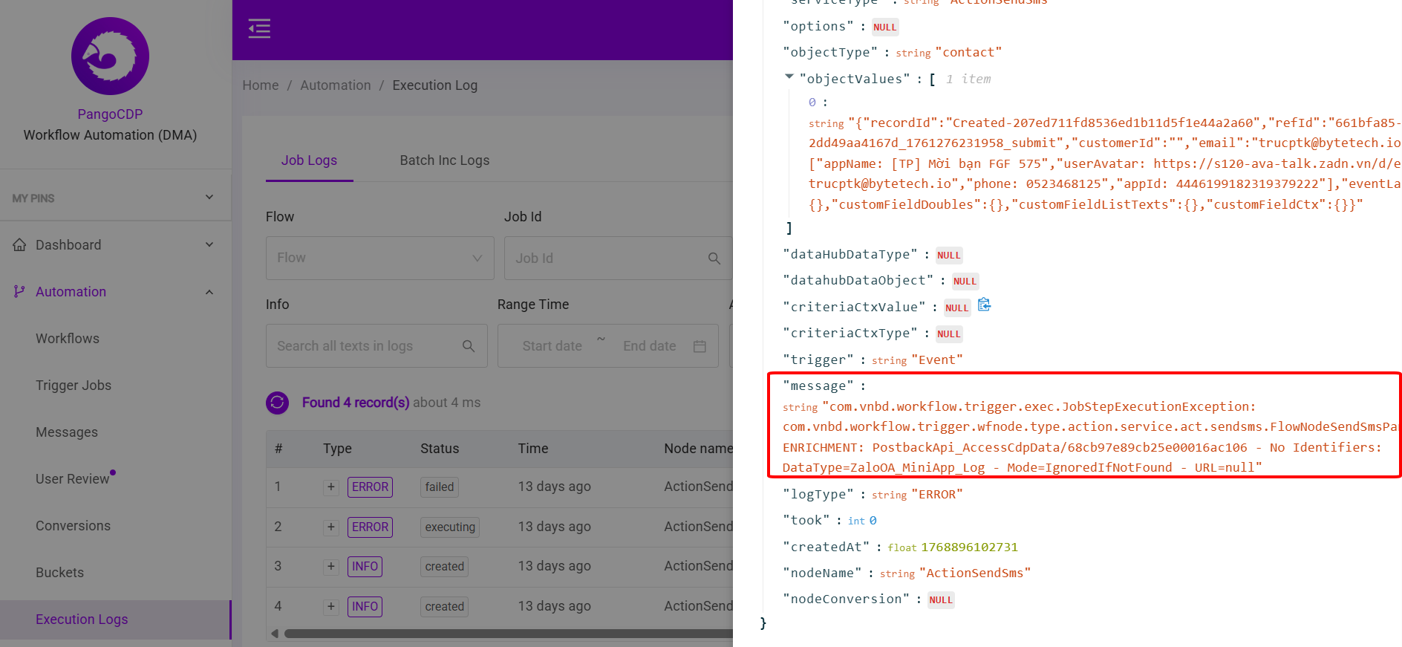This screenshot has width=1402, height=647.
Task: Open the Flow dropdown
Action: (x=379, y=259)
